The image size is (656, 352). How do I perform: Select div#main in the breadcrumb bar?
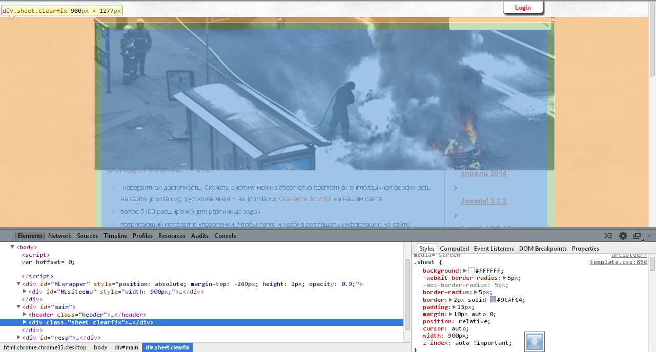coord(126,347)
